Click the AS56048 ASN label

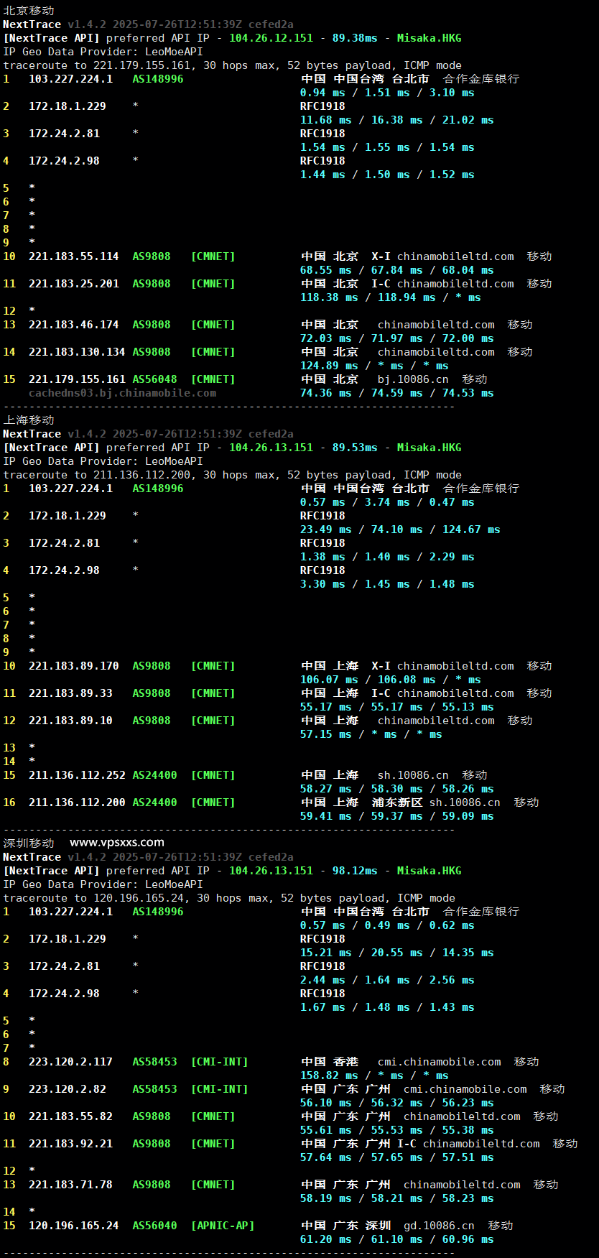154,379
